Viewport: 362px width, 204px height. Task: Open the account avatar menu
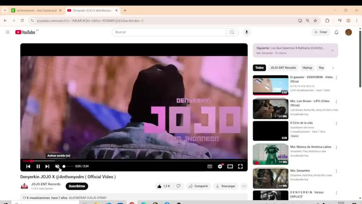point(348,32)
